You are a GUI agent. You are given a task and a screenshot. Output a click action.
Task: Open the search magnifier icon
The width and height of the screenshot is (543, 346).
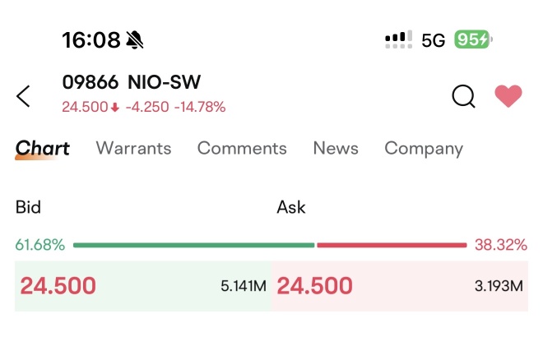point(464,96)
